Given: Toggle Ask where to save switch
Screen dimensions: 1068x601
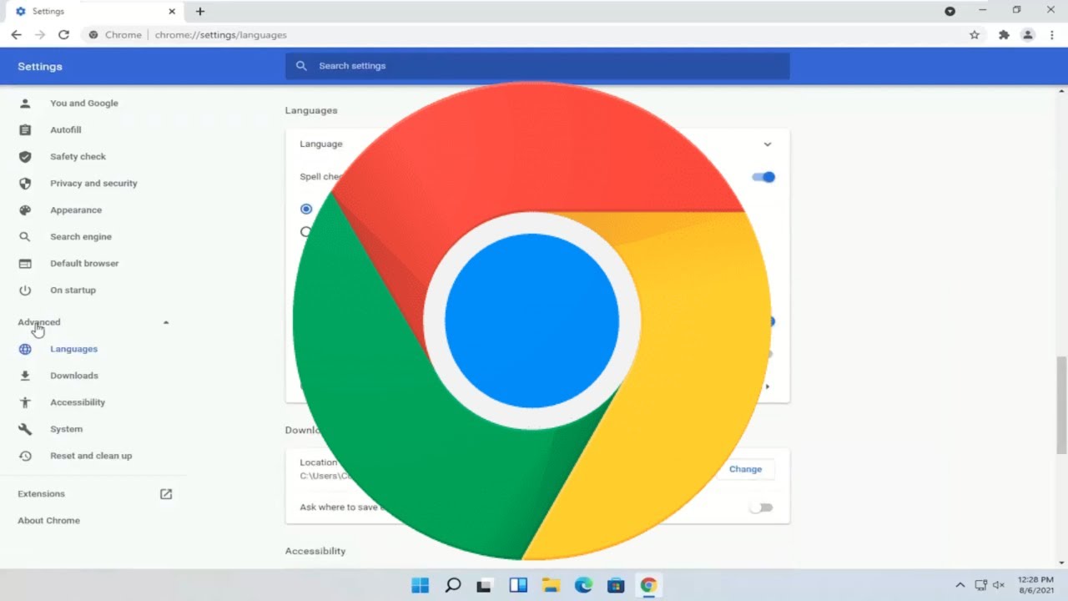Looking at the screenshot, I should (x=761, y=508).
